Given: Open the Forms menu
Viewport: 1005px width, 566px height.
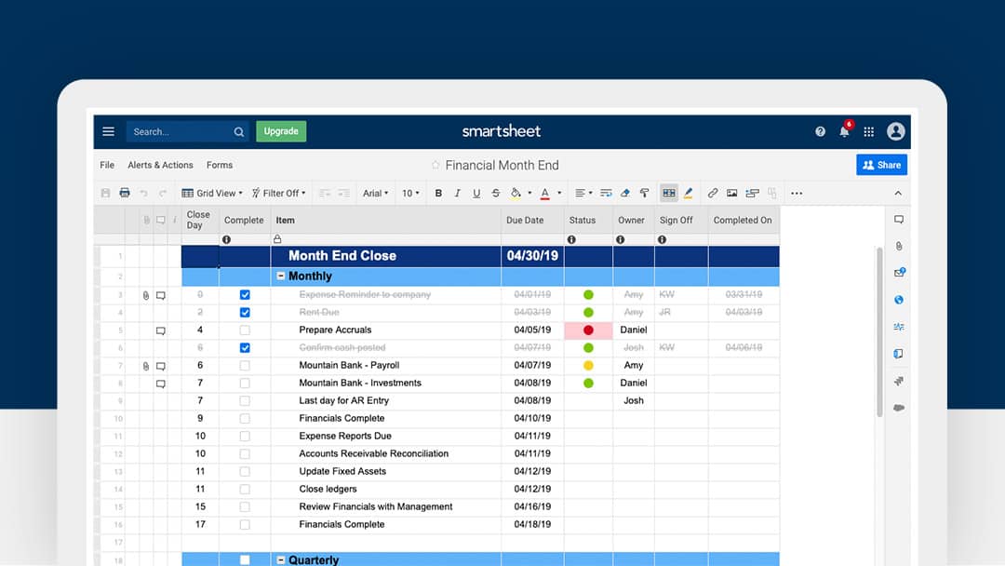Looking at the screenshot, I should 219,165.
